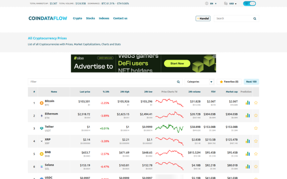Viewport: 287px width, 179px height.
Task: Go to Next 100 coins
Action: pos(251,82)
